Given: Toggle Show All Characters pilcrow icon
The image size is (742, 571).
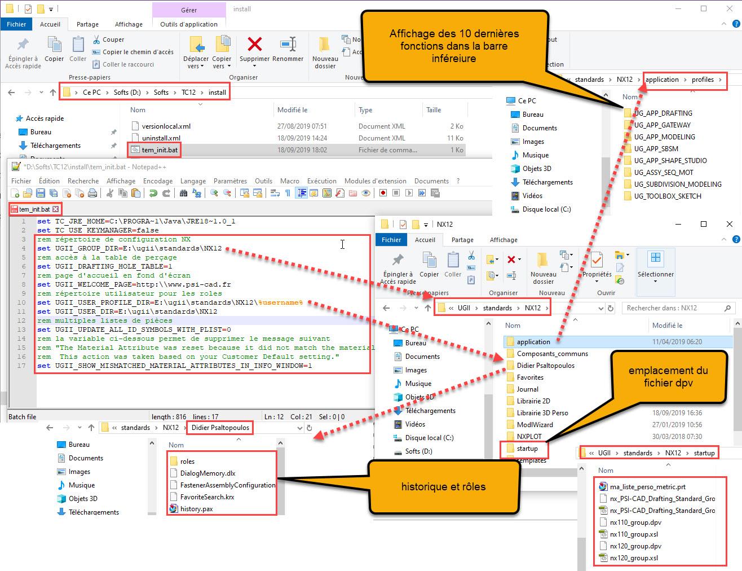Looking at the screenshot, I should pos(288,193).
